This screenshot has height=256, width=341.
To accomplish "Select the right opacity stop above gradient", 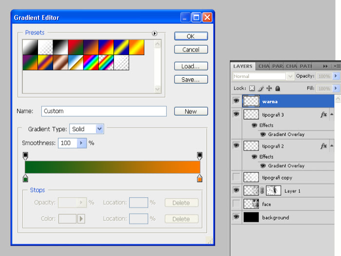I will click(200, 156).
